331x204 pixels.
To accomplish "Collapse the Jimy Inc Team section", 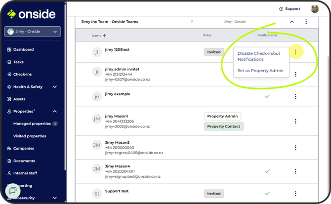I will 291,22.
